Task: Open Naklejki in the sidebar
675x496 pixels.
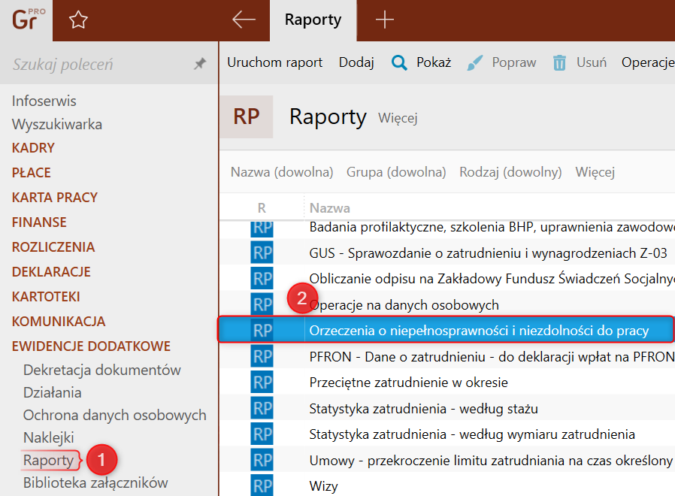Action: (x=49, y=438)
